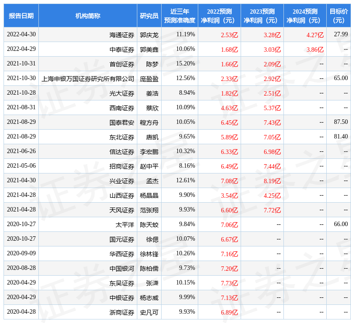351x323 pixels.
Task: Click the 7.72亿 forecast value
Action: pos(272,210)
